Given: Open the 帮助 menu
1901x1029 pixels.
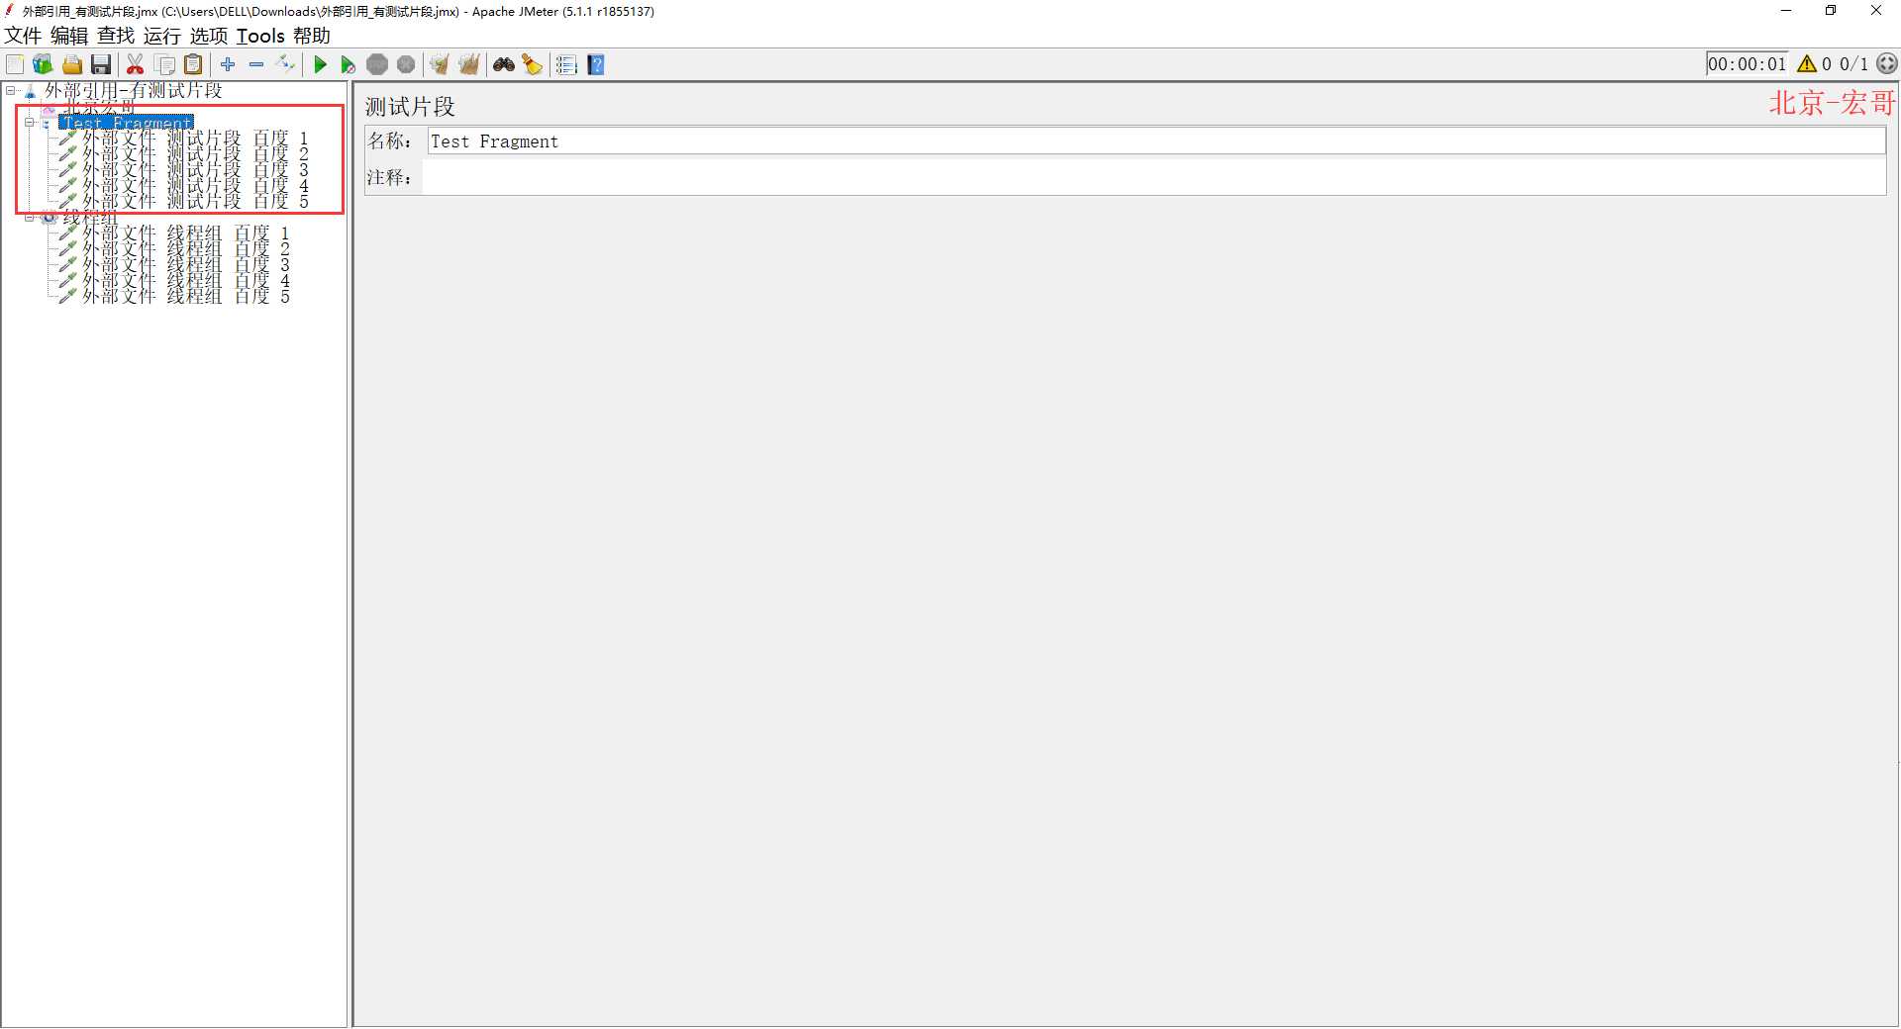Looking at the screenshot, I should coord(312,36).
